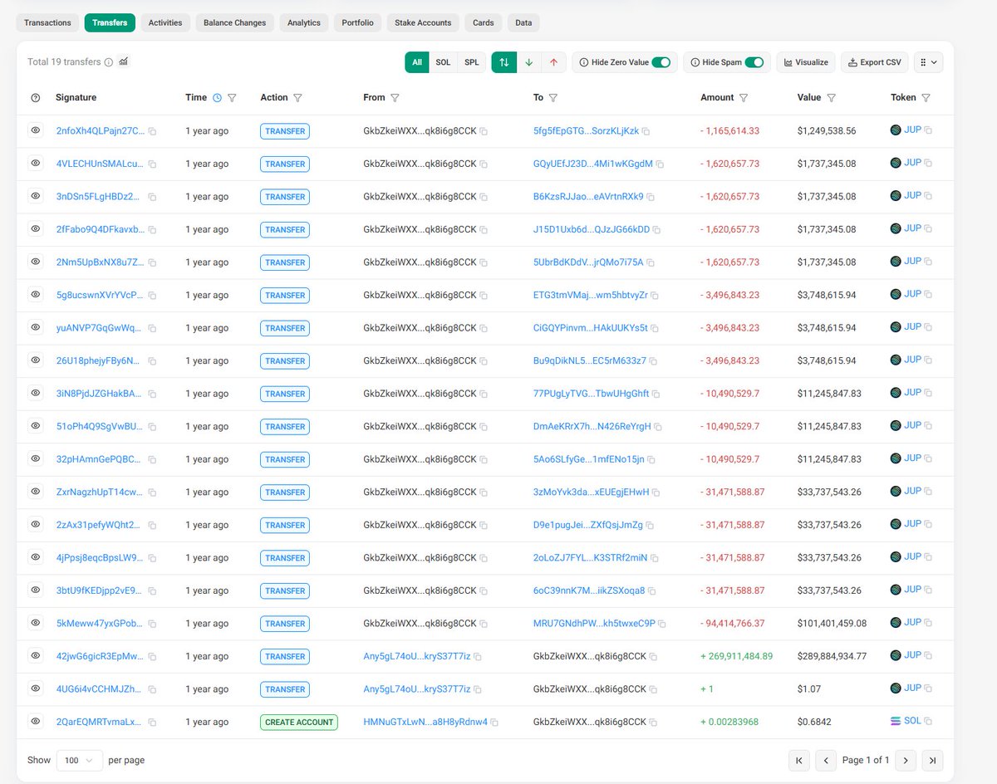Switch to the Portfolio tab
Image resolution: width=997 pixels, height=784 pixels.
(357, 22)
